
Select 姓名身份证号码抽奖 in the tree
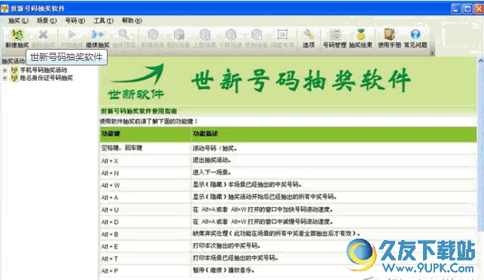[x=47, y=78]
